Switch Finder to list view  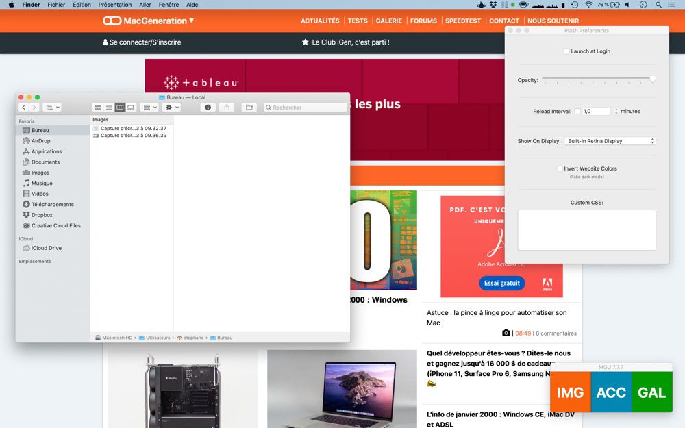(109, 108)
